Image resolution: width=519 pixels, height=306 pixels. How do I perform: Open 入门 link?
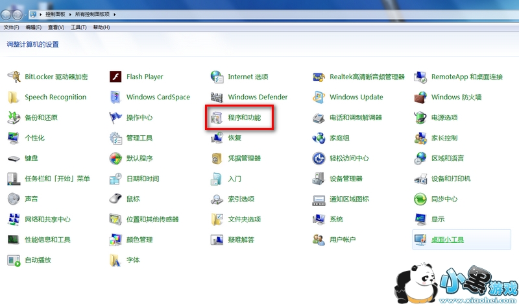(x=234, y=179)
